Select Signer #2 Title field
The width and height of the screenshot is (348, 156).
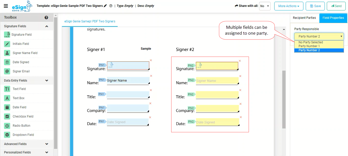click(217, 95)
